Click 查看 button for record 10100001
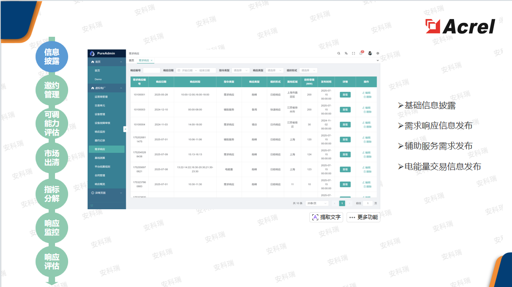This screenshot has height=287, width=512. coord(345,95)
